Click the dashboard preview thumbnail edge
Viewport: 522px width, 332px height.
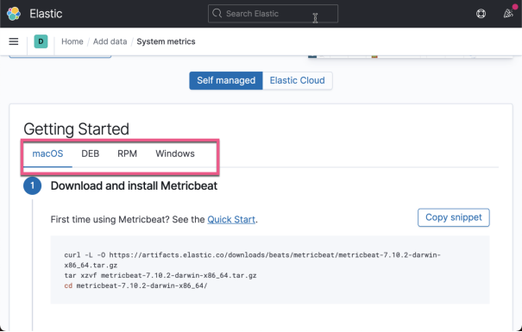coord(410,57)
